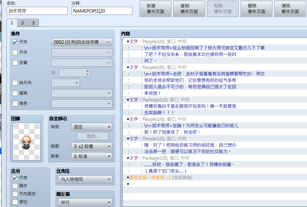Open the 优先级 dropdown showing 与人物相同
307x207 pixels.
[85, 179]
